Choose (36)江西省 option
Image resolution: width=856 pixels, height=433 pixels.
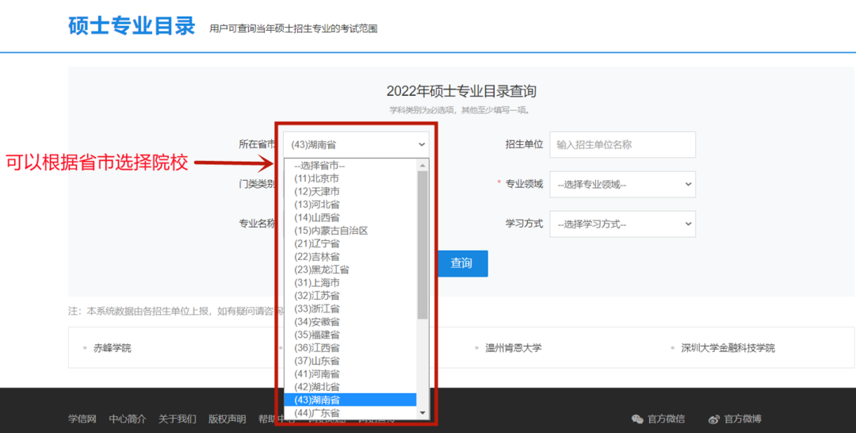point(350,348)
